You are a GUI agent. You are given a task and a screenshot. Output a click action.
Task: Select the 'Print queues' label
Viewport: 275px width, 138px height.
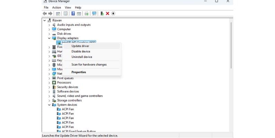point(65,78)
